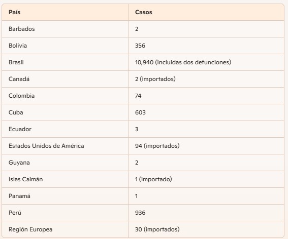The width and height of the screenshot is (288, 239).
Task: Click the Brasil row name
Action: pyautogui.click(x=16, y=62)
